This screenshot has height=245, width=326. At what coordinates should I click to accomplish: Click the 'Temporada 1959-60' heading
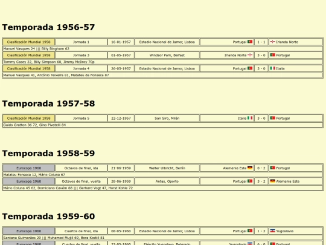pos(48,216)
